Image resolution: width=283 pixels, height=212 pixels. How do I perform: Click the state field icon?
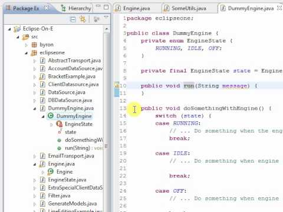(x=60, y=132)
